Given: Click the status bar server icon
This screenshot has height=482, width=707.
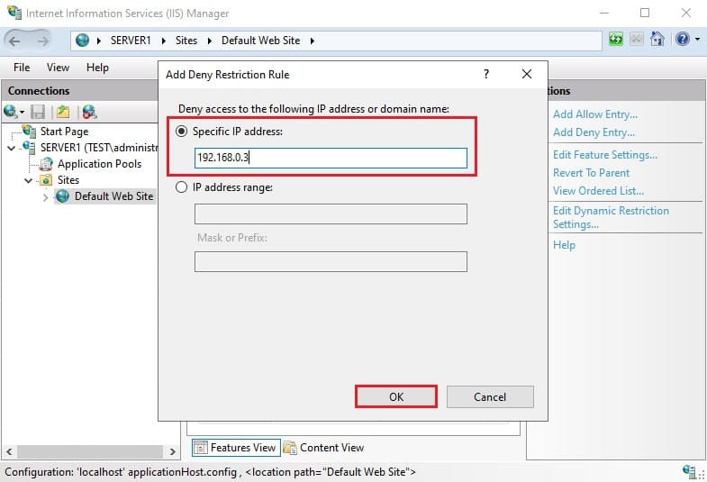Looking at the screenshot, I should click(x=689, y=471).
